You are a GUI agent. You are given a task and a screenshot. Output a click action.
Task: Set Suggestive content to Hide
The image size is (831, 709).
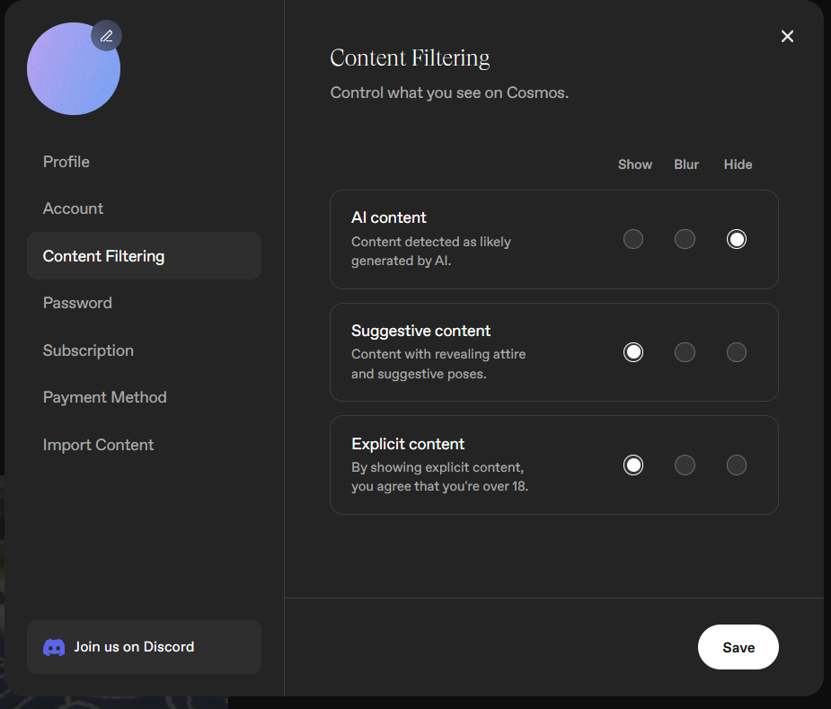point(736,352)
